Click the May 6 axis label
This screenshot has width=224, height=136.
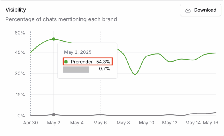coord(100,123)
